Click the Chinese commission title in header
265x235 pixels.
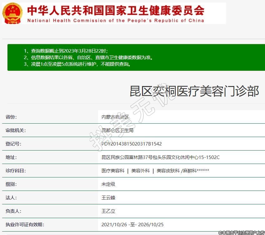click(x=115, y=10)
